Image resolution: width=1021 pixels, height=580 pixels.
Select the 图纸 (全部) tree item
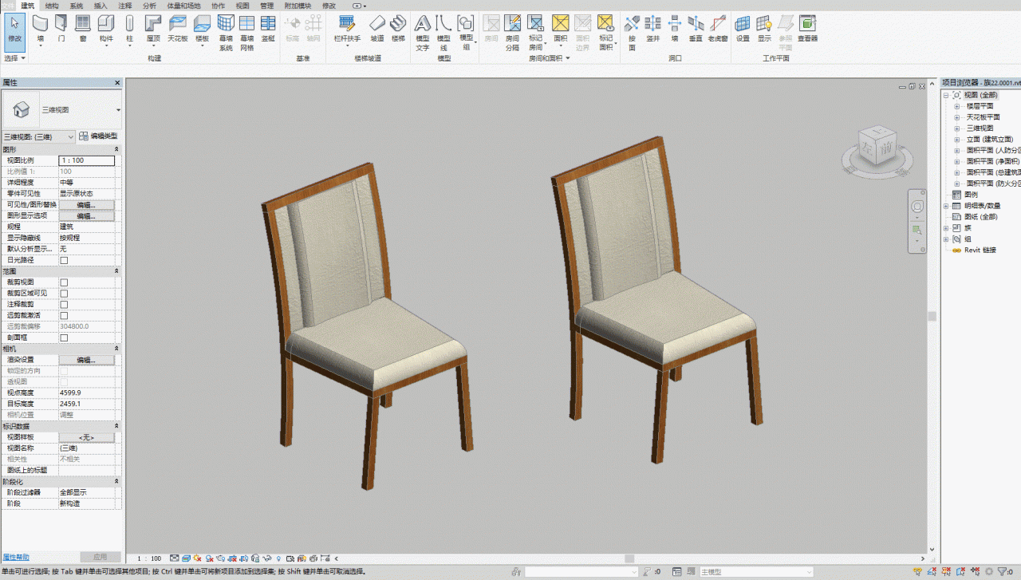[980, 217]
